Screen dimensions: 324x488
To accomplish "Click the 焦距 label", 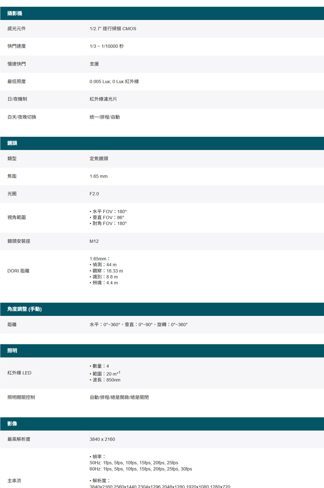I will click(12, 176).
